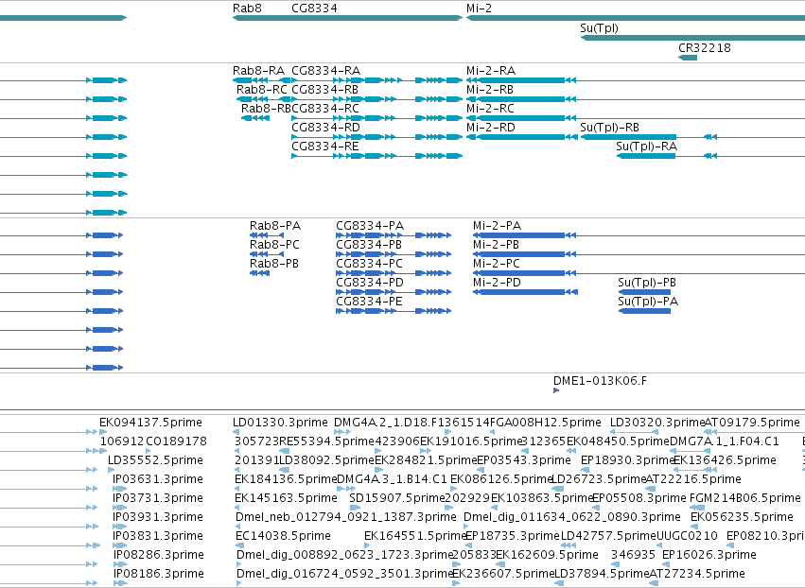
Task: Open the EP18930.3prime label
Action: pyautogui.click(x=627, y=460)
